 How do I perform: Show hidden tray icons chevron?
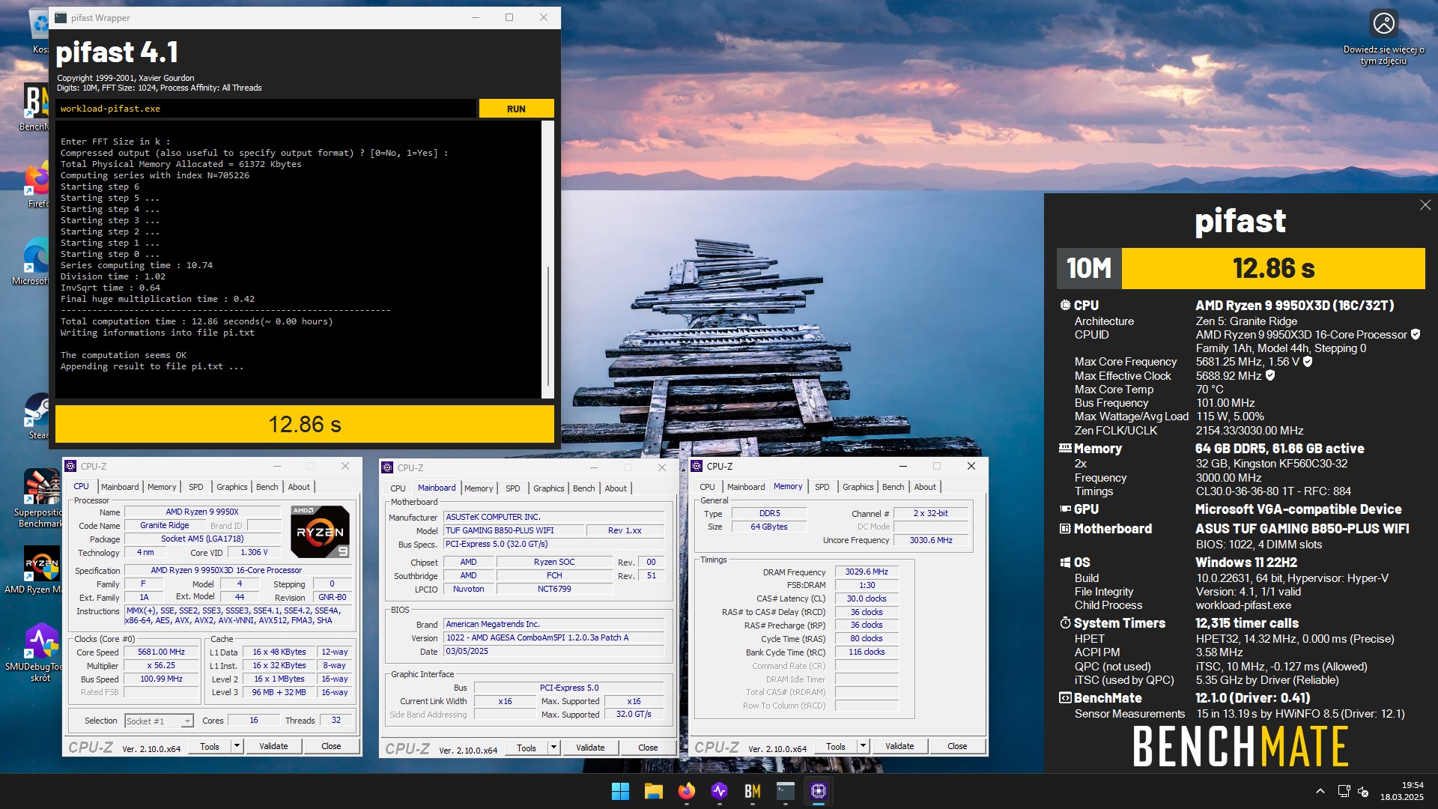(1320, 791)
